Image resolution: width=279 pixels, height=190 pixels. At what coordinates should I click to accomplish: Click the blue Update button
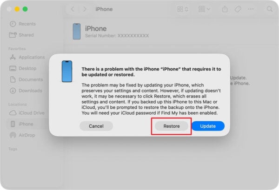208,126
